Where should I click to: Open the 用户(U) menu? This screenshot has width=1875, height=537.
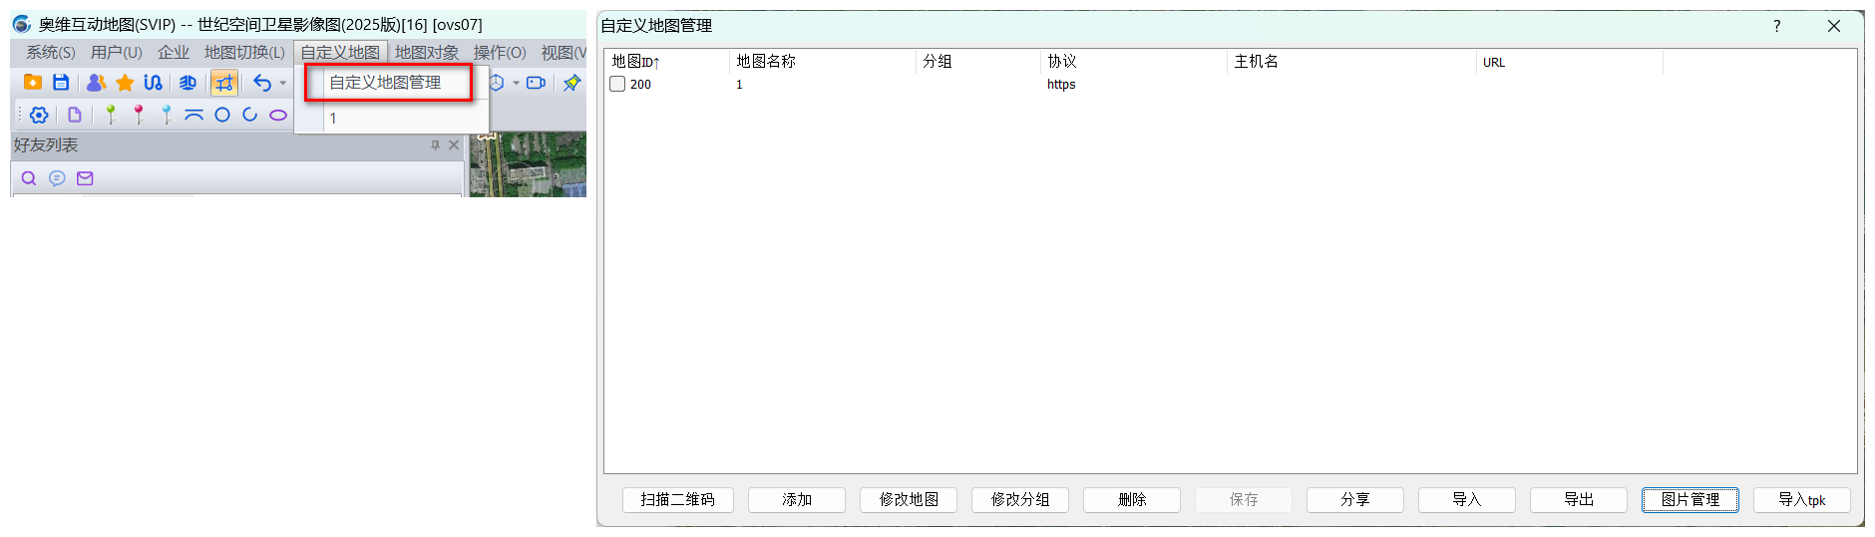coord(117,53)
